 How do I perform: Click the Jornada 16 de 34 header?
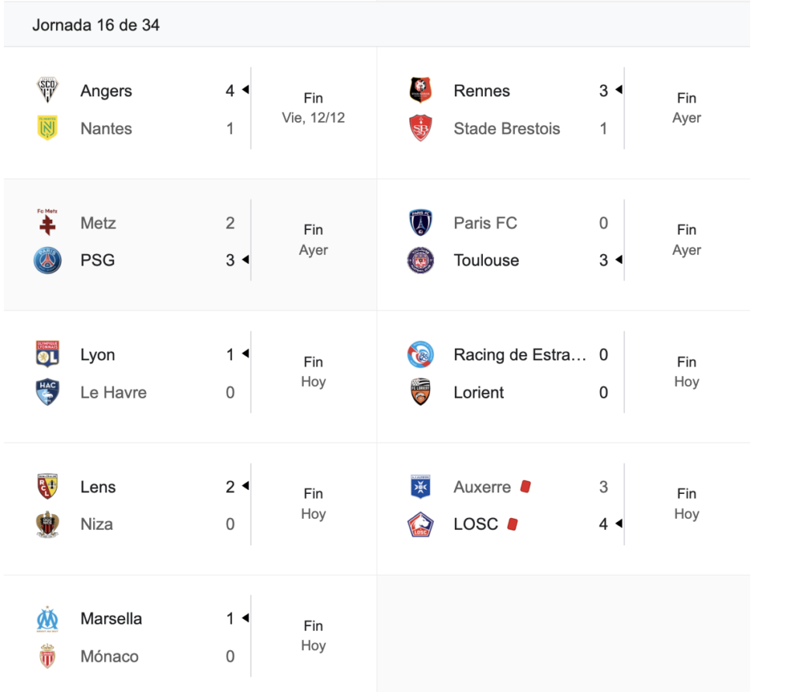point(96,25)
